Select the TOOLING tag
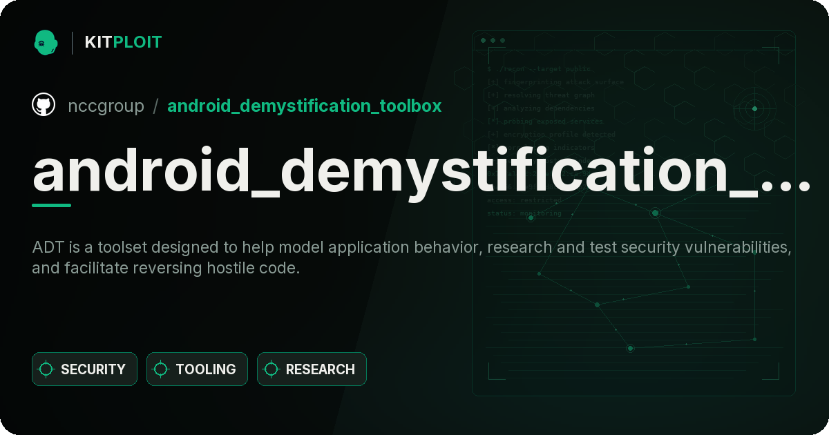This screenshot has width=829, height=435. 197,369
